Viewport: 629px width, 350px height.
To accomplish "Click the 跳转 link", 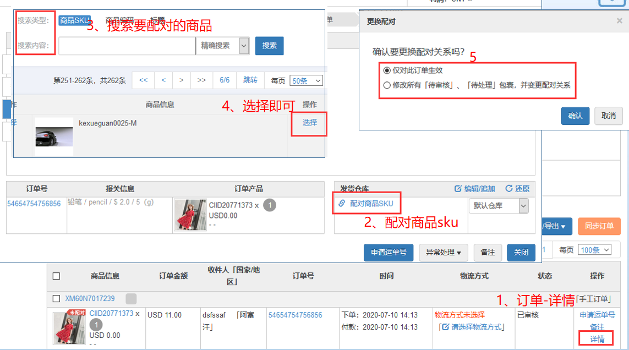I will click(250, 80).
